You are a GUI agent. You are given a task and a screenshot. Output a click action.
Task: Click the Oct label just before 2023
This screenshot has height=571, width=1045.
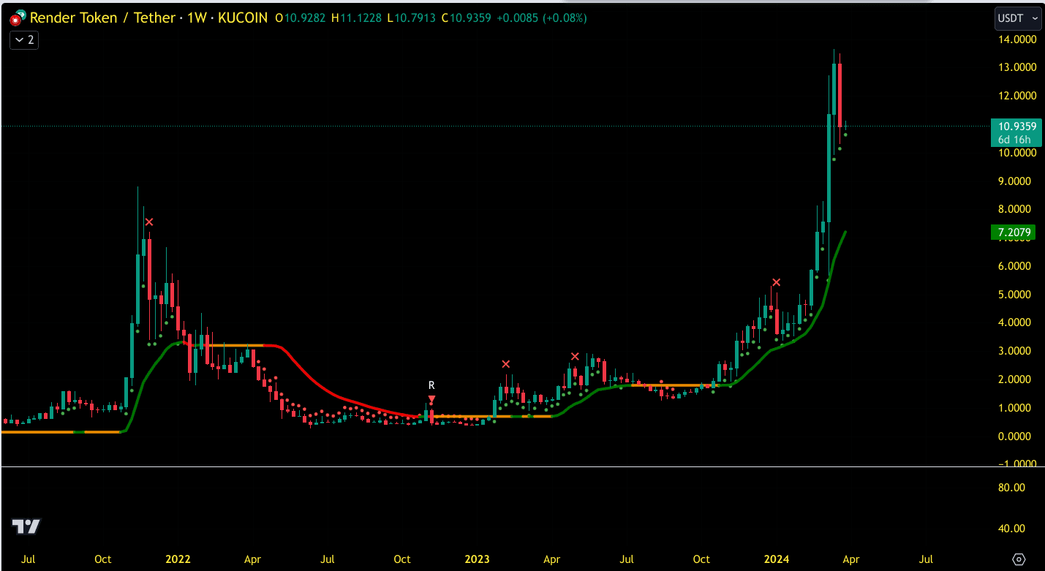402,559
